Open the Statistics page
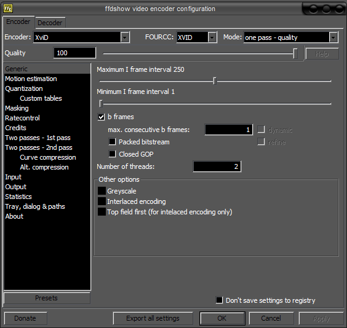Screen dimensions: 347x328 pos(47,197)
